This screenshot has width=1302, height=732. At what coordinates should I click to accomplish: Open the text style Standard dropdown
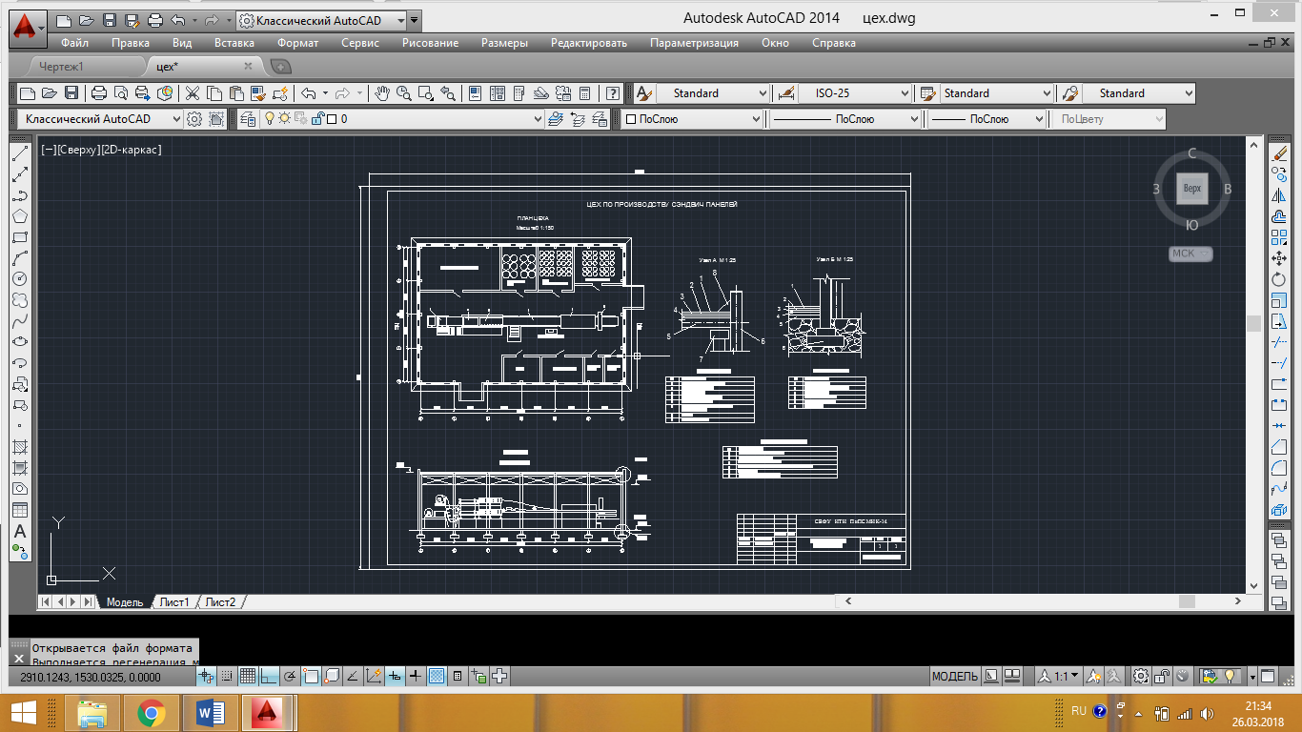click(x=712, y=93)
